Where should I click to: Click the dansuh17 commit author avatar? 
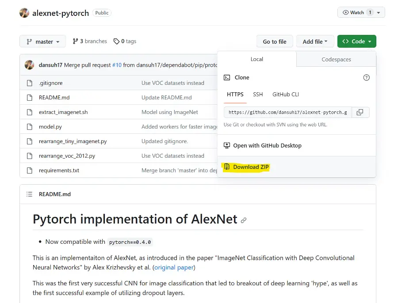pos(30,65)
